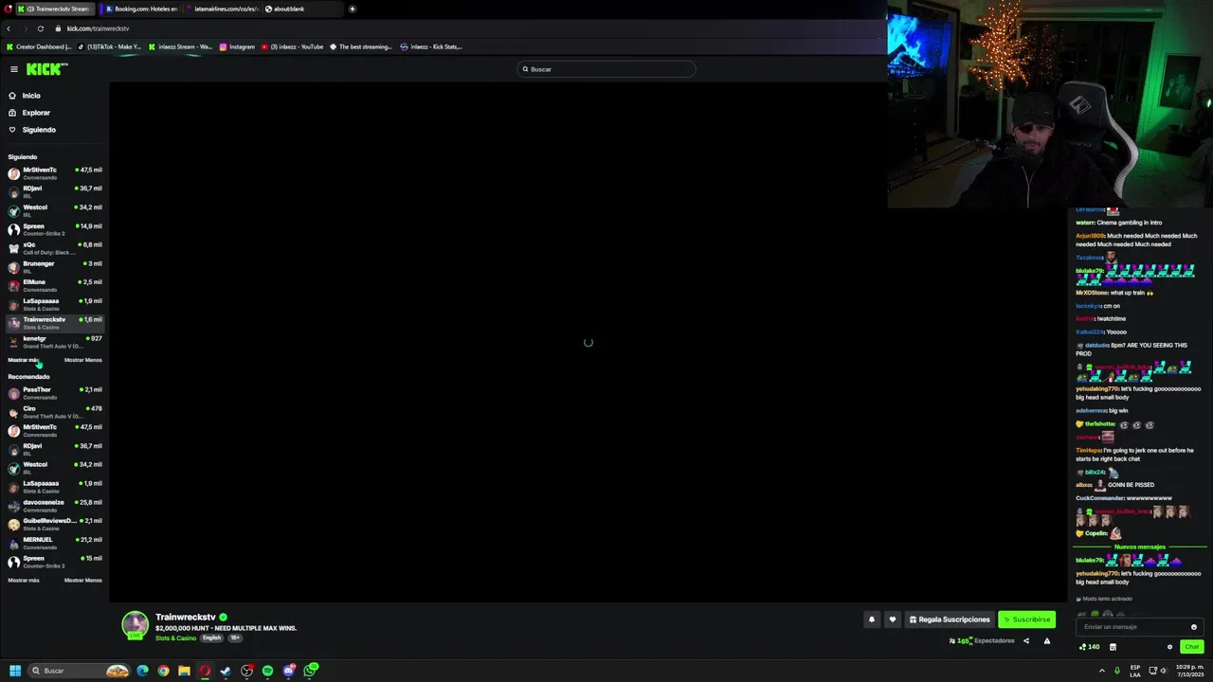This screenshot has height=682, width=1213.
Task: Click Trainwreckstv channel avatar
Action: tap(136, 624)
